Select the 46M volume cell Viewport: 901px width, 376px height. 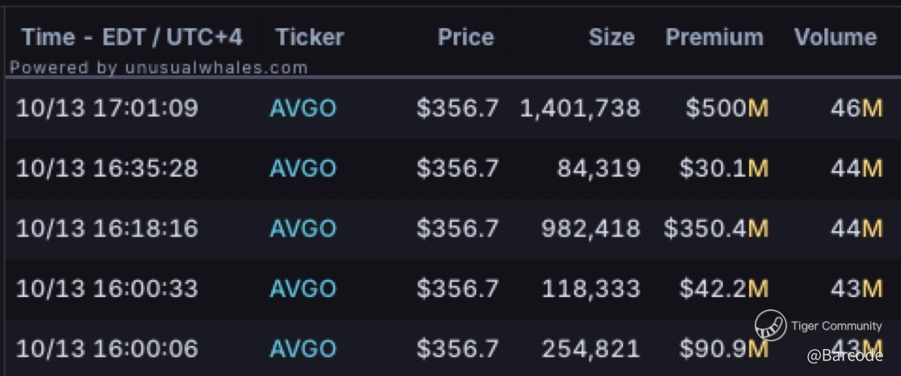pos(856,109)
